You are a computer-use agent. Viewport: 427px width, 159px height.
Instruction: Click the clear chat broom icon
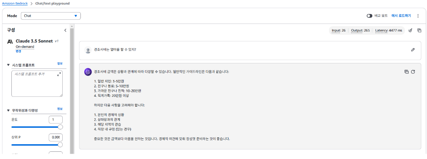[410, 30]
